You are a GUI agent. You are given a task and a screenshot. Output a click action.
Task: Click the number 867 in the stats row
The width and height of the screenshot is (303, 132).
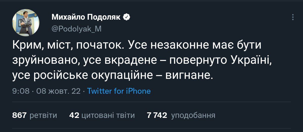(x=19, y=115)
